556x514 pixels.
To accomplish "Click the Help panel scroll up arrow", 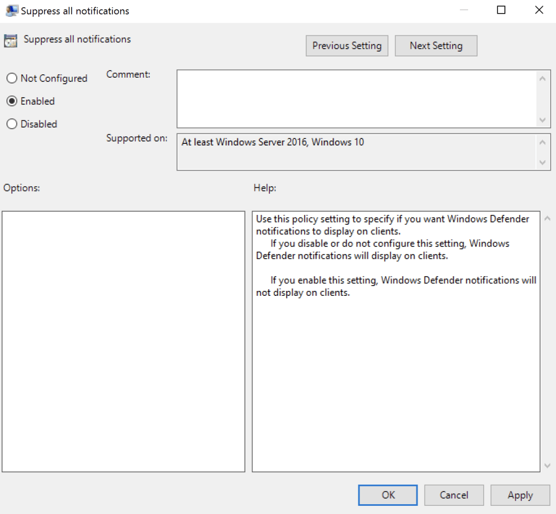I will (547, 219).
